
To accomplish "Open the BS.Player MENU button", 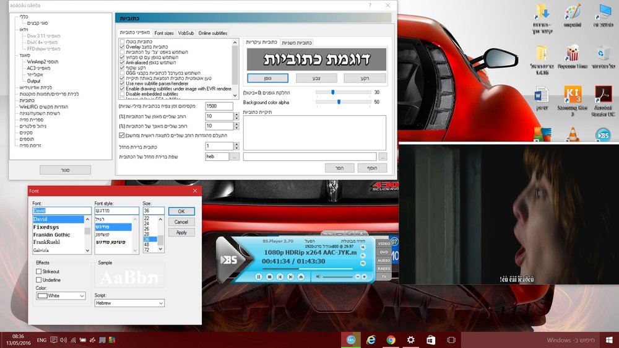I will point(328,233).
